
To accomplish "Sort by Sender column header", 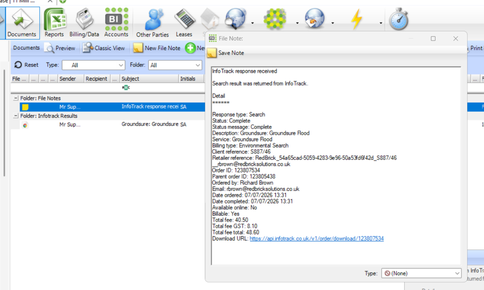I will pyautogui.click(x=71, y=79).
